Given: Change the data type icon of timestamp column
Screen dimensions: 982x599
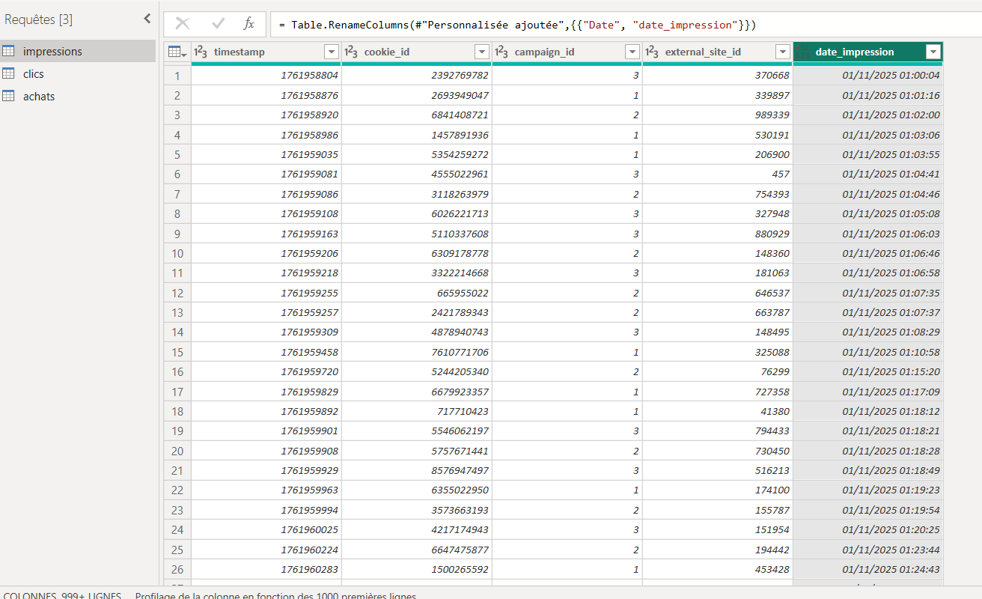Looking at the screenshot, I should coord(201,52).
